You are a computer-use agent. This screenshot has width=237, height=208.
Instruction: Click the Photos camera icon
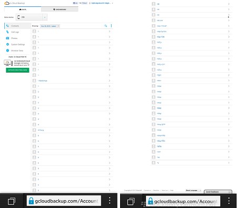pyautogui.click(x=7, y=38)
